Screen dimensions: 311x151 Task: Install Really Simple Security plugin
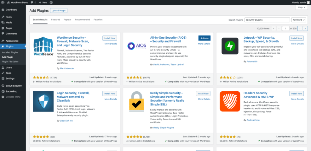[x=203, y=94]
